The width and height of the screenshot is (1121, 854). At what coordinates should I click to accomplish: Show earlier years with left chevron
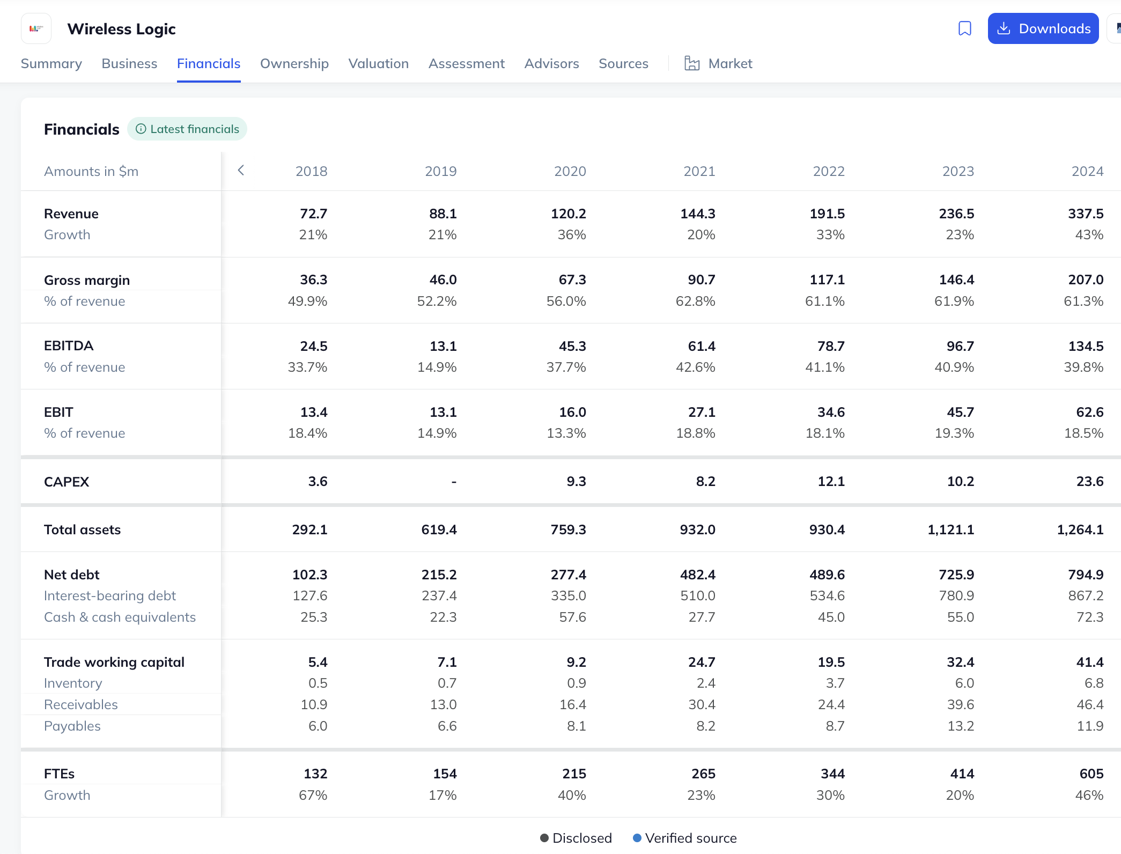pyautogui.click(x=241, y=171)
